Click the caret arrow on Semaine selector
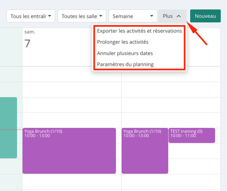Image resolution: width=227 pixels, height=191 pixels. [151, 16]
